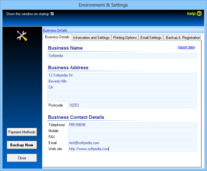Click the Close button
Image resolution: width=207 pixels, height=171 pixels.
[22, 158]
